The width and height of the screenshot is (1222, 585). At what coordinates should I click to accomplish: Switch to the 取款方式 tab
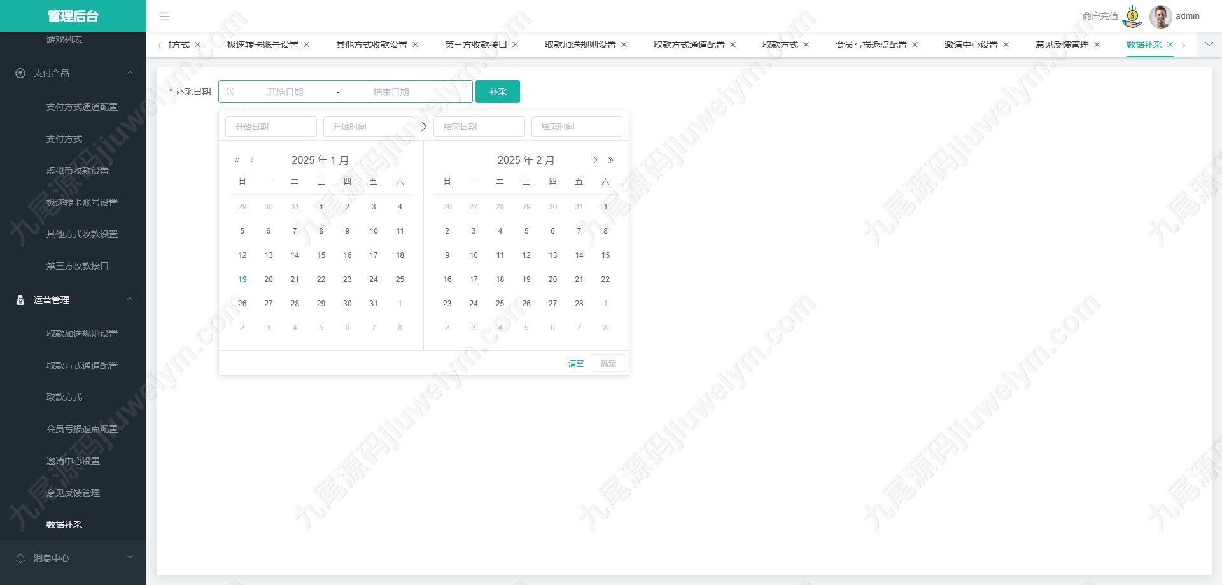(780, 45)
